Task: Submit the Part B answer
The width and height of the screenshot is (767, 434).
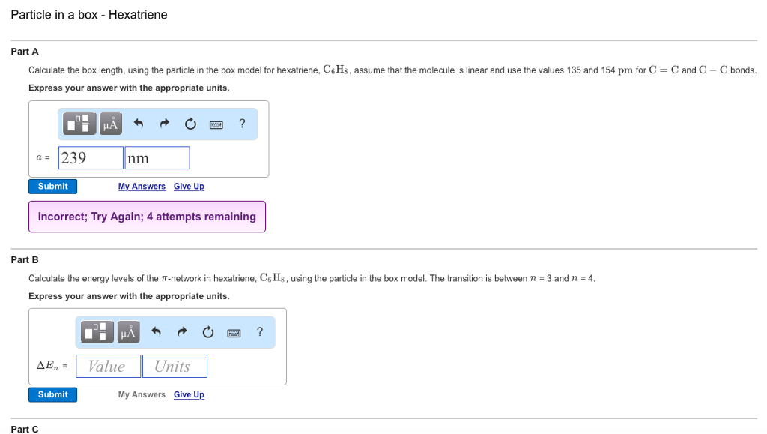Action: [x=52, y=394]
